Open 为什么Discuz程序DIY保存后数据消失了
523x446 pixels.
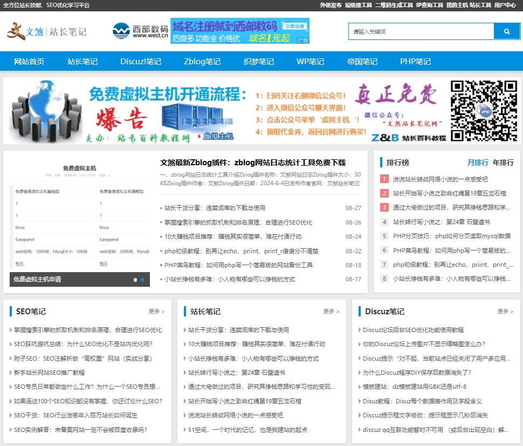417,373
